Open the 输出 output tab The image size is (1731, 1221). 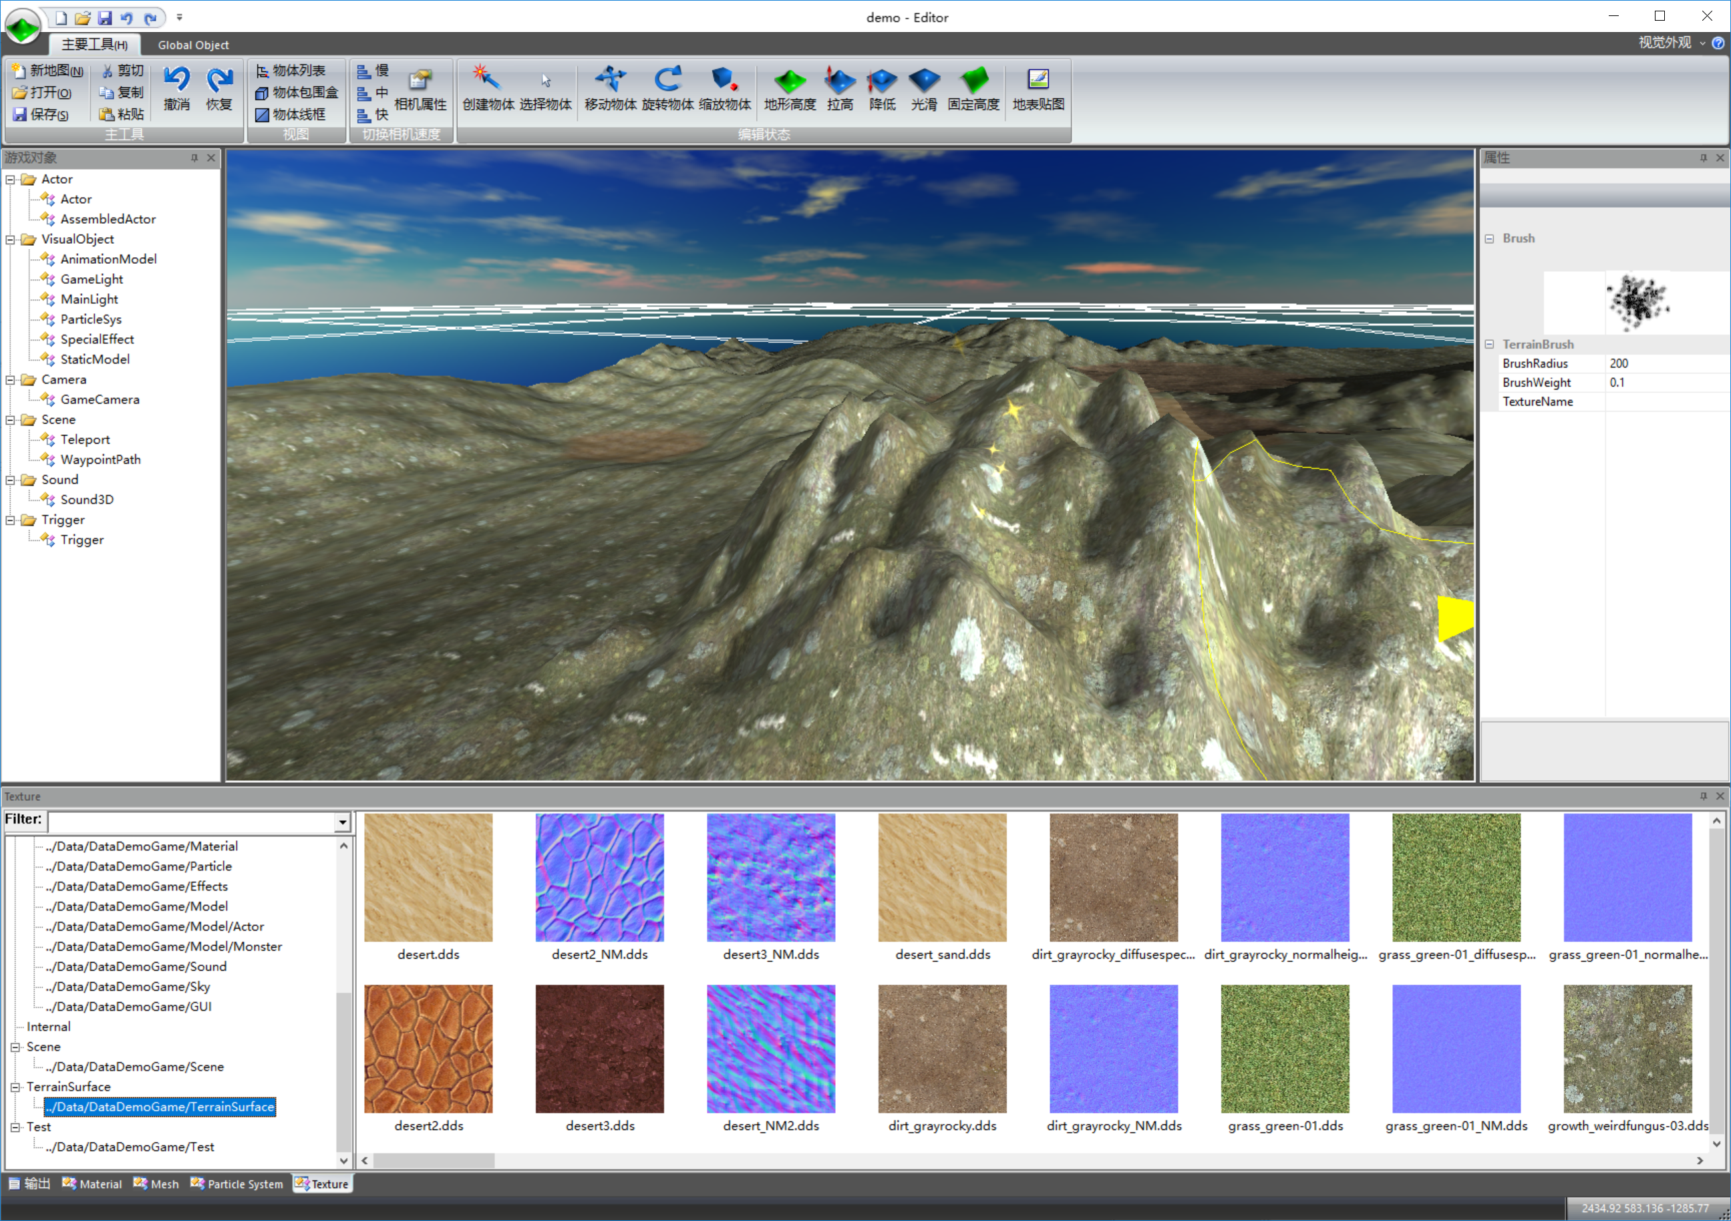(29, 1184)
